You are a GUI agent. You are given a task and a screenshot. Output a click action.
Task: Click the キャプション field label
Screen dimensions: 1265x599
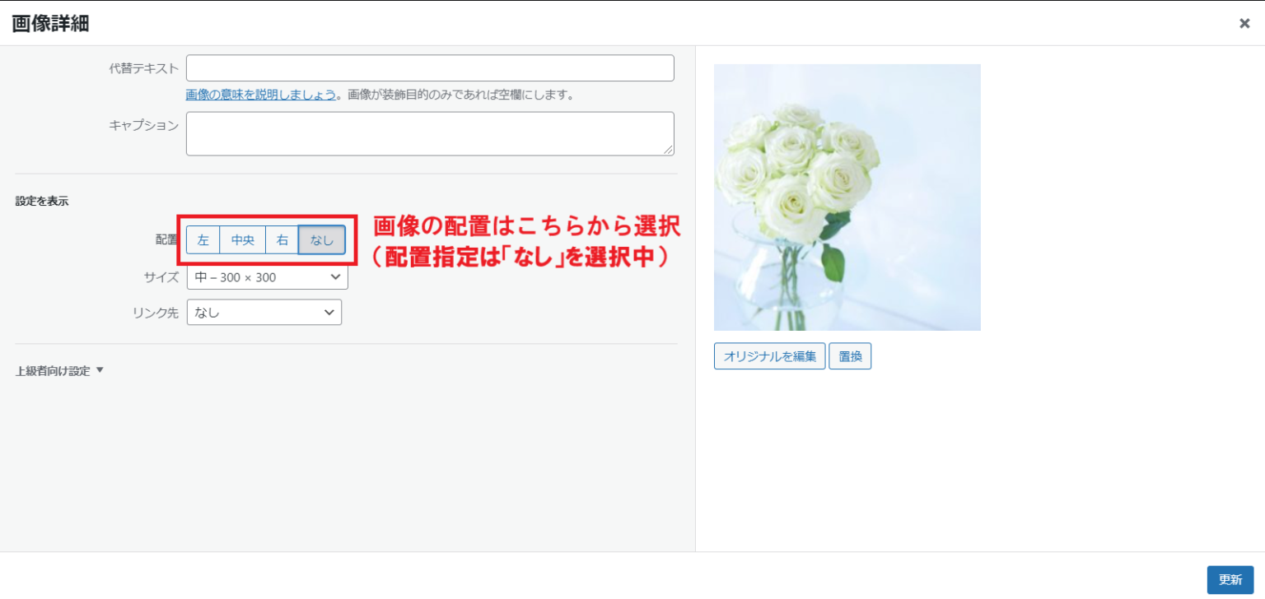[x=143, y=125]
